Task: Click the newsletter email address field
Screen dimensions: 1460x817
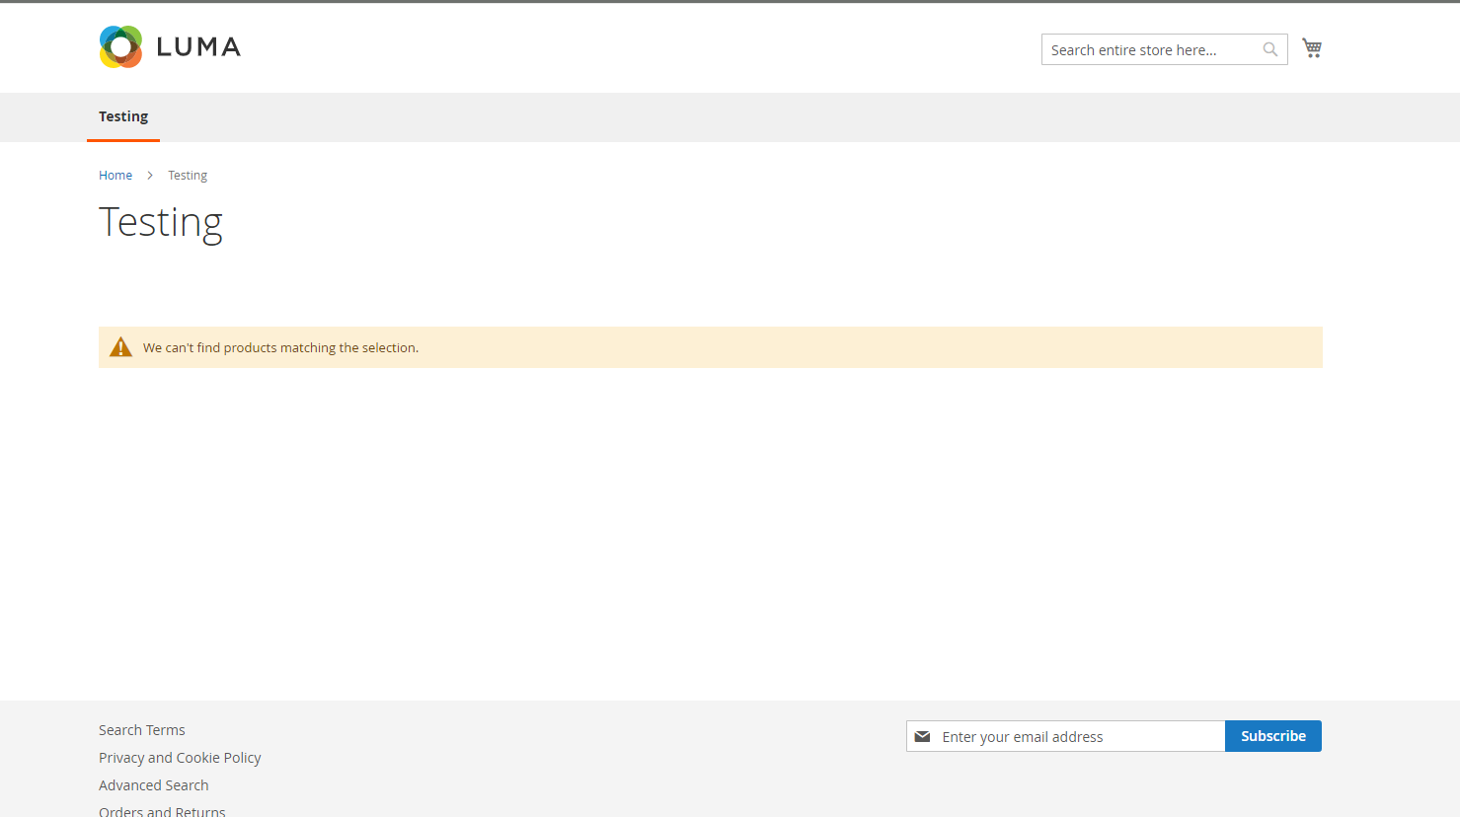Action: click(1066, 736)
